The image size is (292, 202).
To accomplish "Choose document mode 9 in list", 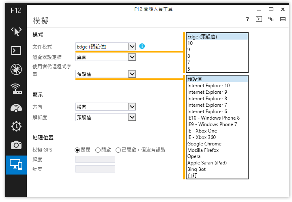I will pos(217,50).
